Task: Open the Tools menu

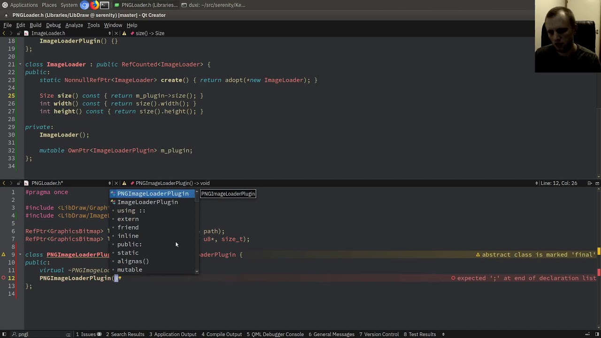Action: pyautogui.click(x=93, y=25)
